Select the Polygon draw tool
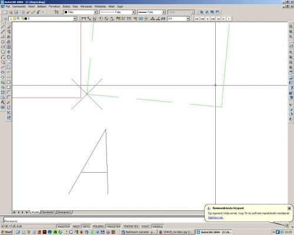The height and width of the screenshot is (235, 294). pos(3,42)
